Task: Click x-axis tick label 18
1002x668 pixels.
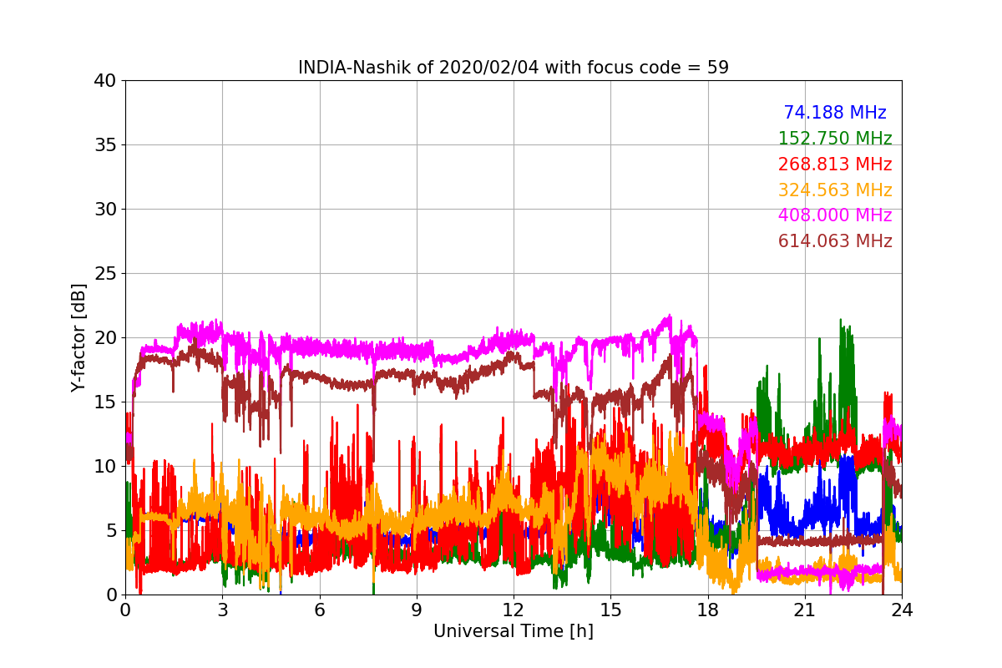Action: (x=708, y=610)
